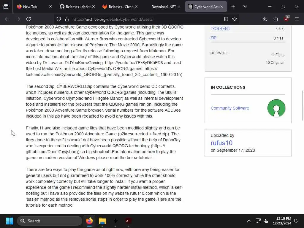This screenshot has width=304, height=228.
Task: Go forward to next page
Action: point(18,19)
